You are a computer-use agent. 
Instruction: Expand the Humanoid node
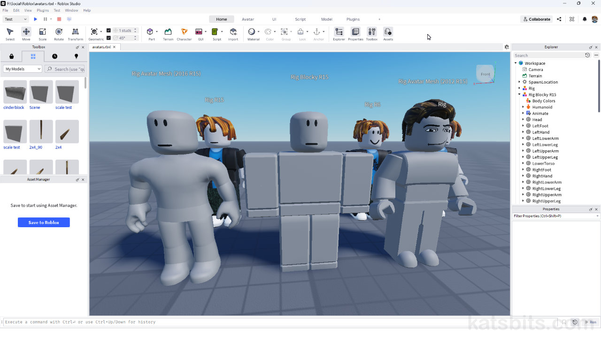click(523, 107)
